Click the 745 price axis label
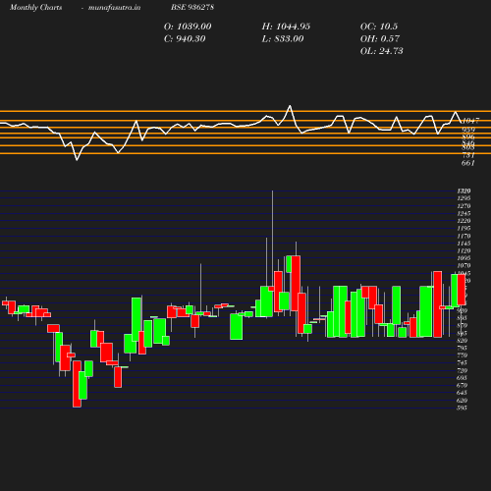Image resolution: width=491 pixels, height=491 pixels. pos(462,363)
